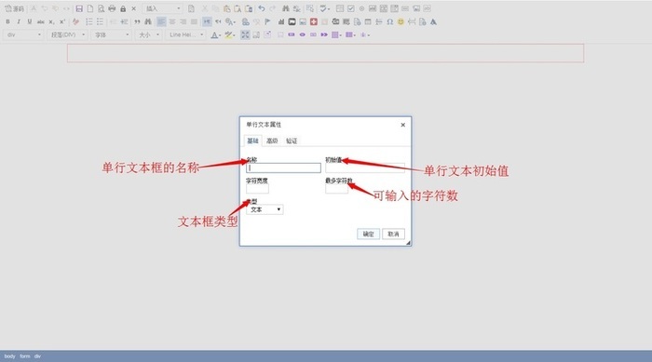
Task: Open the spell check dropdown
Action: (x=324, y=8)
